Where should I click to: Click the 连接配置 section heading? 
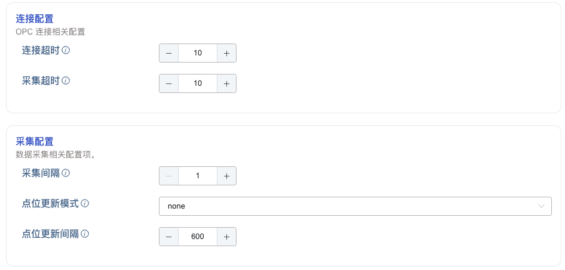click(35, 19)
